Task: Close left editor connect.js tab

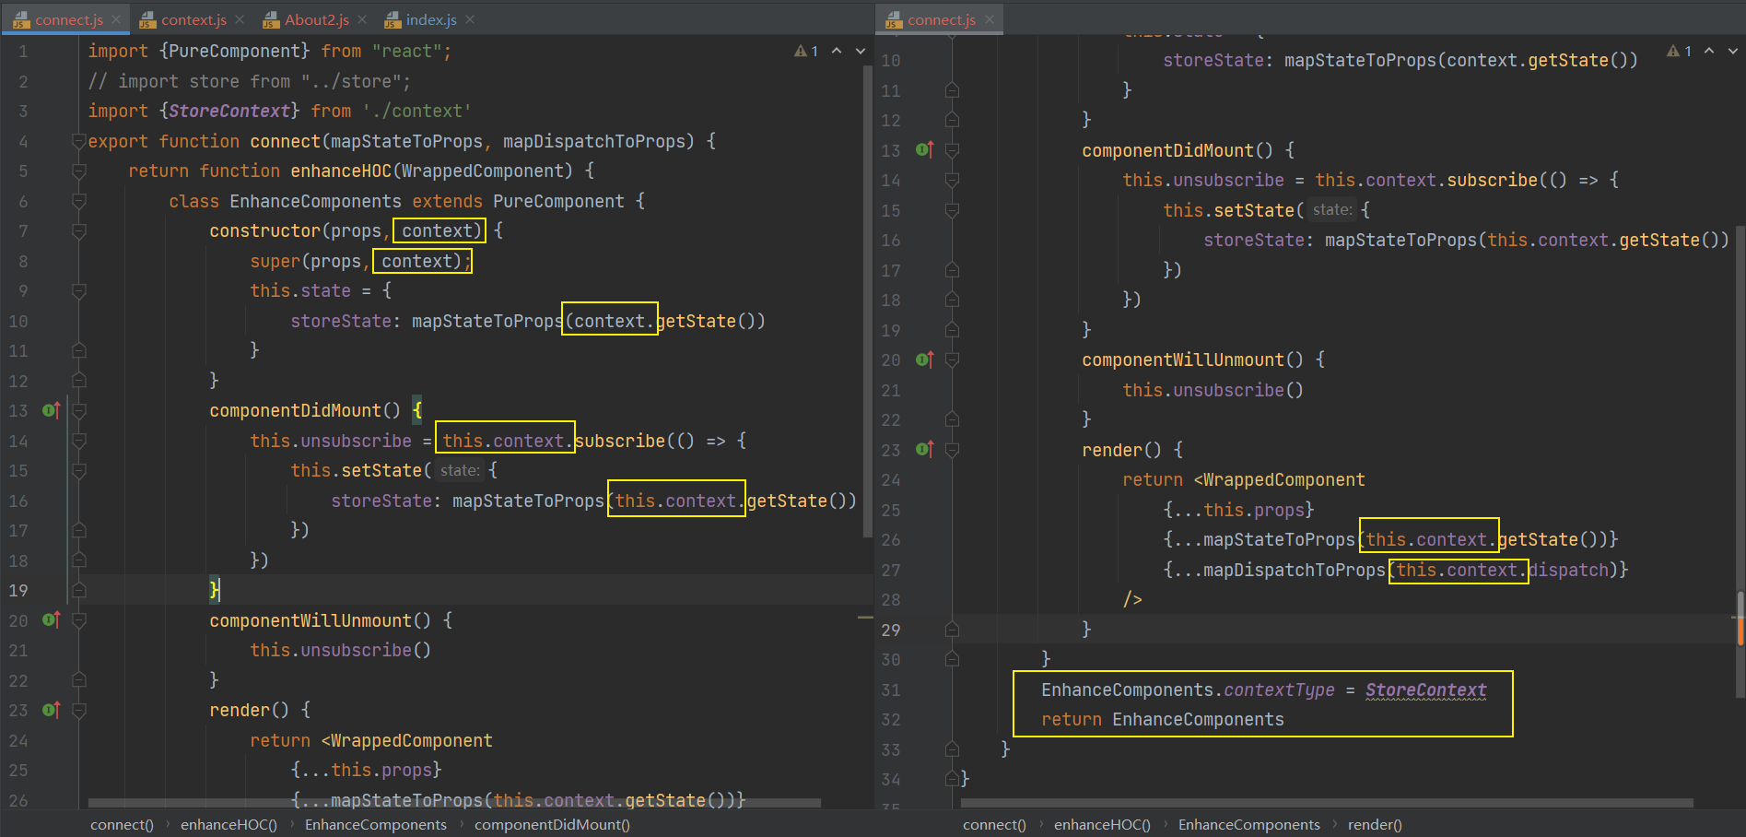Action: 116,19
